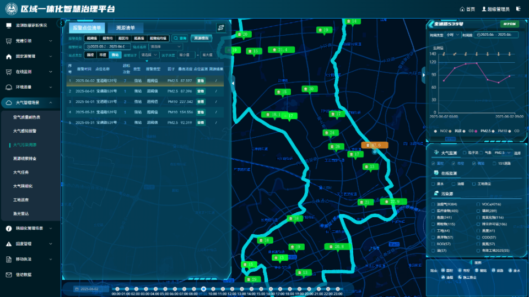
Task: Select the 00:00 marker on timeline slider
Action: [x=117, y=289]
